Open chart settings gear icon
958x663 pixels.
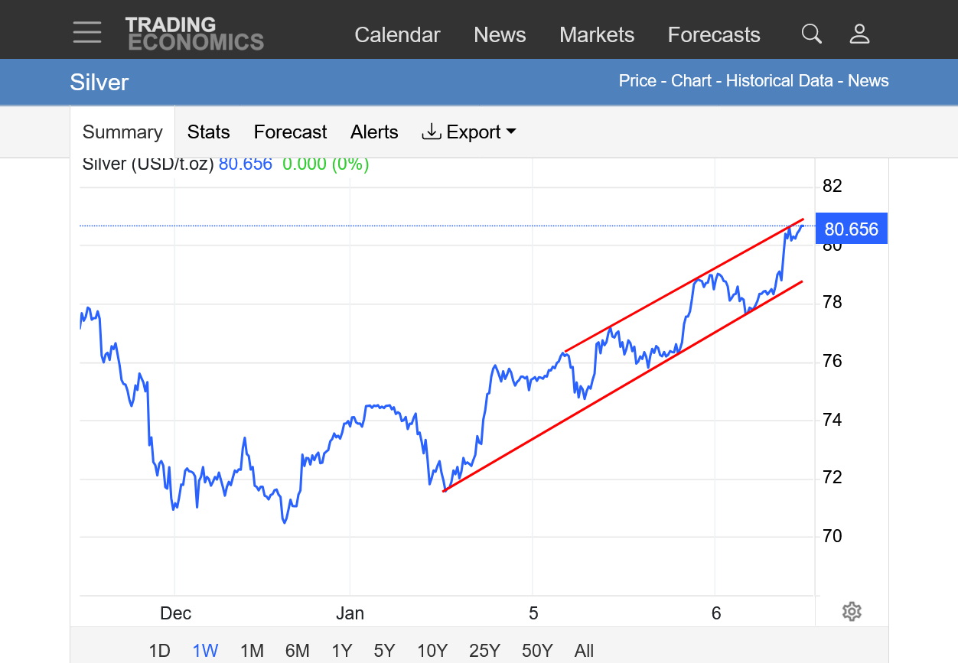click(x=852, y=612)
